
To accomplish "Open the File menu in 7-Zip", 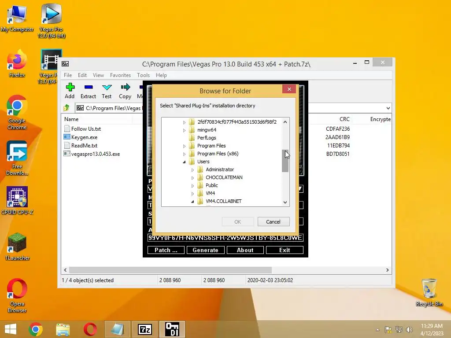I will (68, 75).
